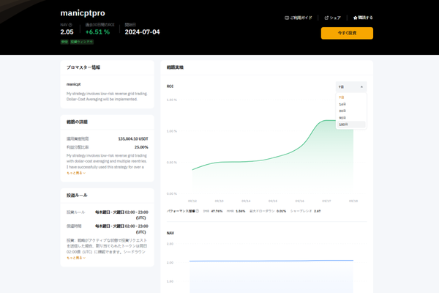Click the share icon in header

click(327, 18)
